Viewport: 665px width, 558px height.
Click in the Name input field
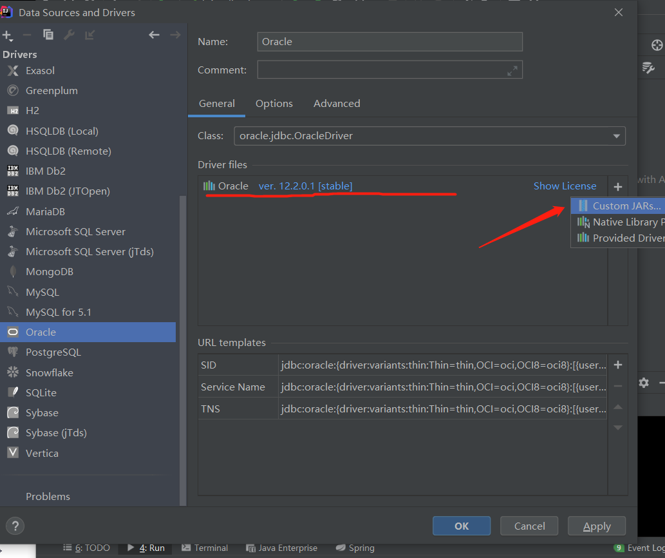coord(389,41)
